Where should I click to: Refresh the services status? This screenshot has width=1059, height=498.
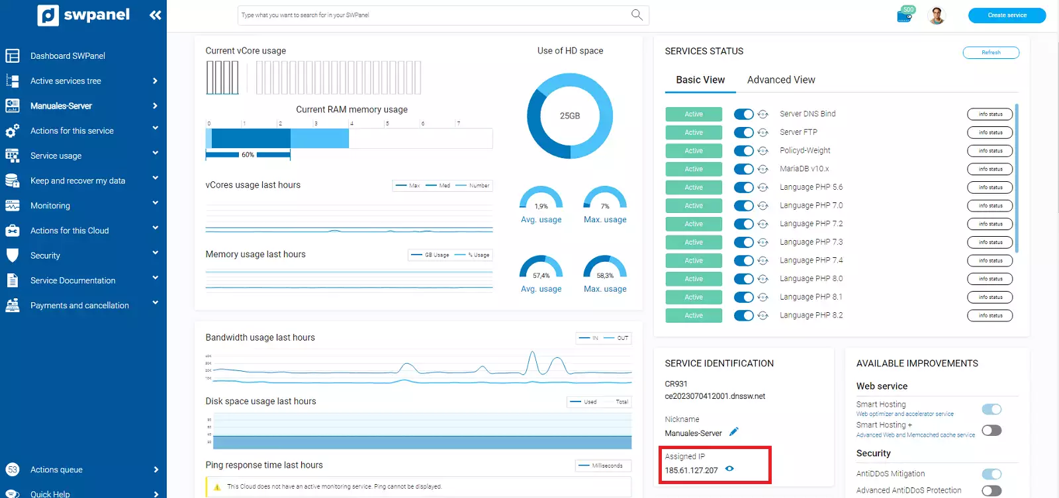point(990,52)
